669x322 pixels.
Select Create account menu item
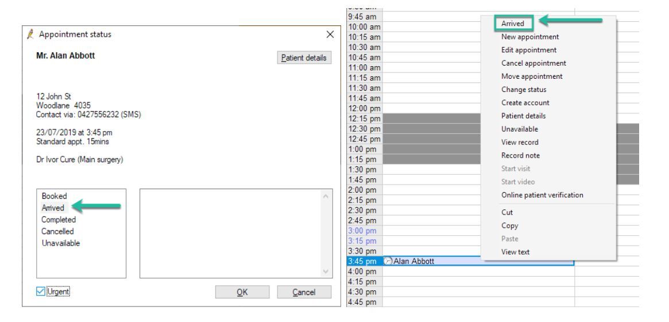click(x=525, y=103)
